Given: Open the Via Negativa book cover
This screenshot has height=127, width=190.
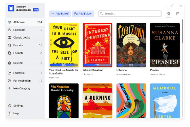Looking at the screenshot, I should coord(64,101).
